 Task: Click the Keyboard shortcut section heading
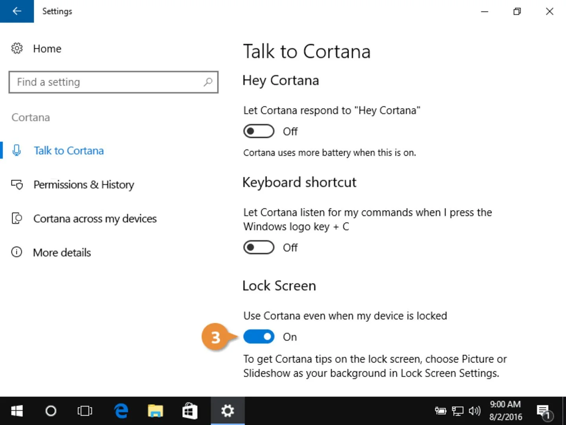coord(300,183)
